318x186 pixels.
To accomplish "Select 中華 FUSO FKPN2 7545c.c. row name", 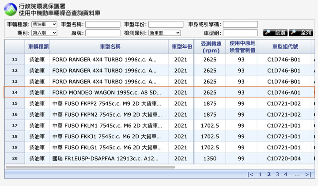I will 107,114.
